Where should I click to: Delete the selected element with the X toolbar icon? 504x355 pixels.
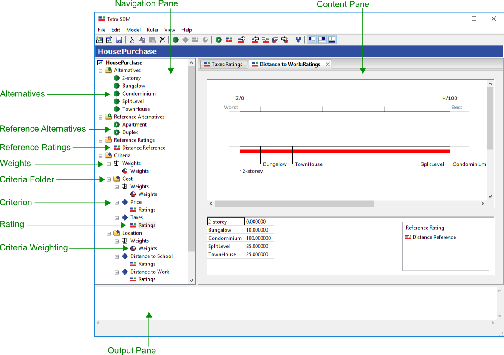[x=163, y=39]
